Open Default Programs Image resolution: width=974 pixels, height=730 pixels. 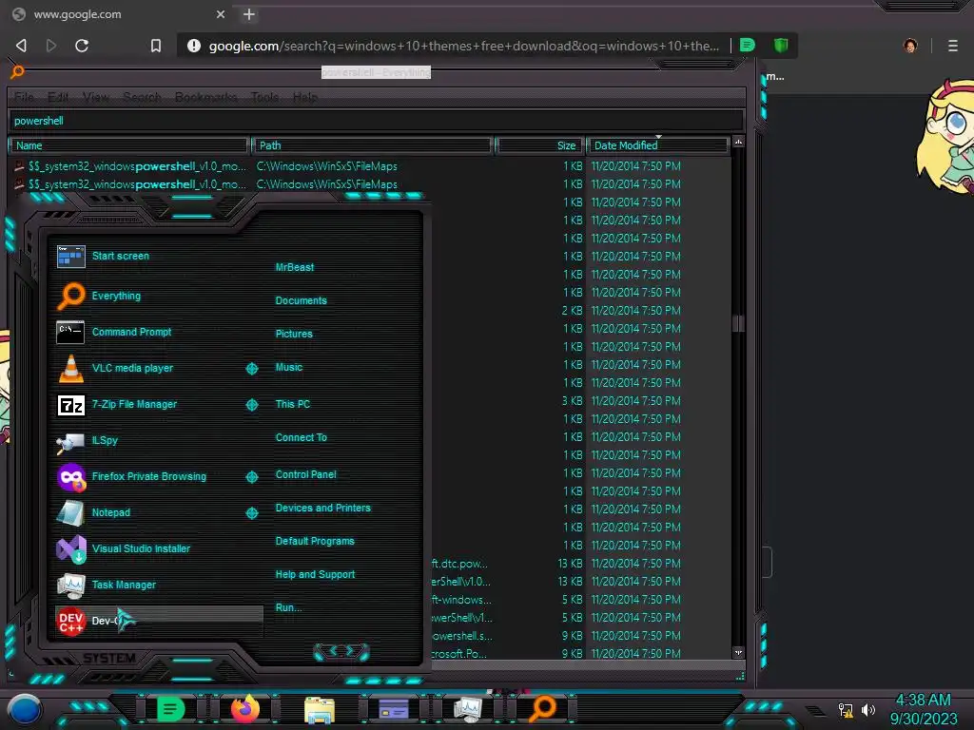pos(314,541)
